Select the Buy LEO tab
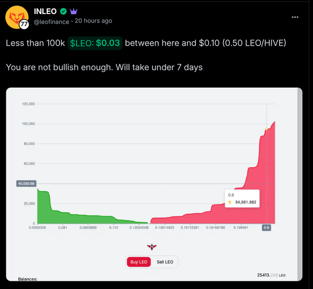 (139, 262)
